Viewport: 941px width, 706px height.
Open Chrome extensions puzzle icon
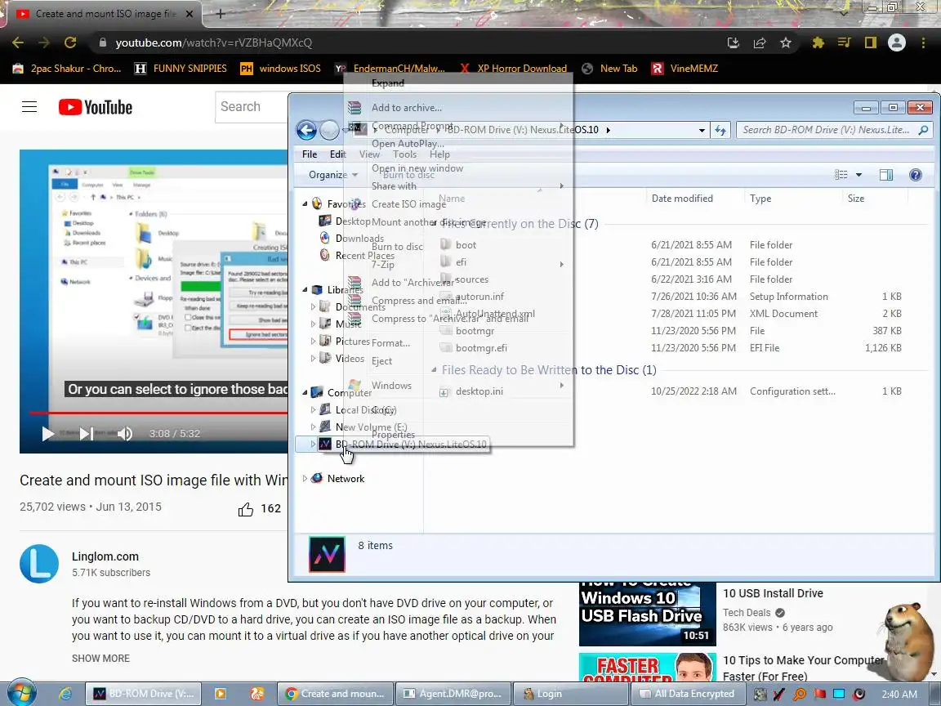coord(818,42)
